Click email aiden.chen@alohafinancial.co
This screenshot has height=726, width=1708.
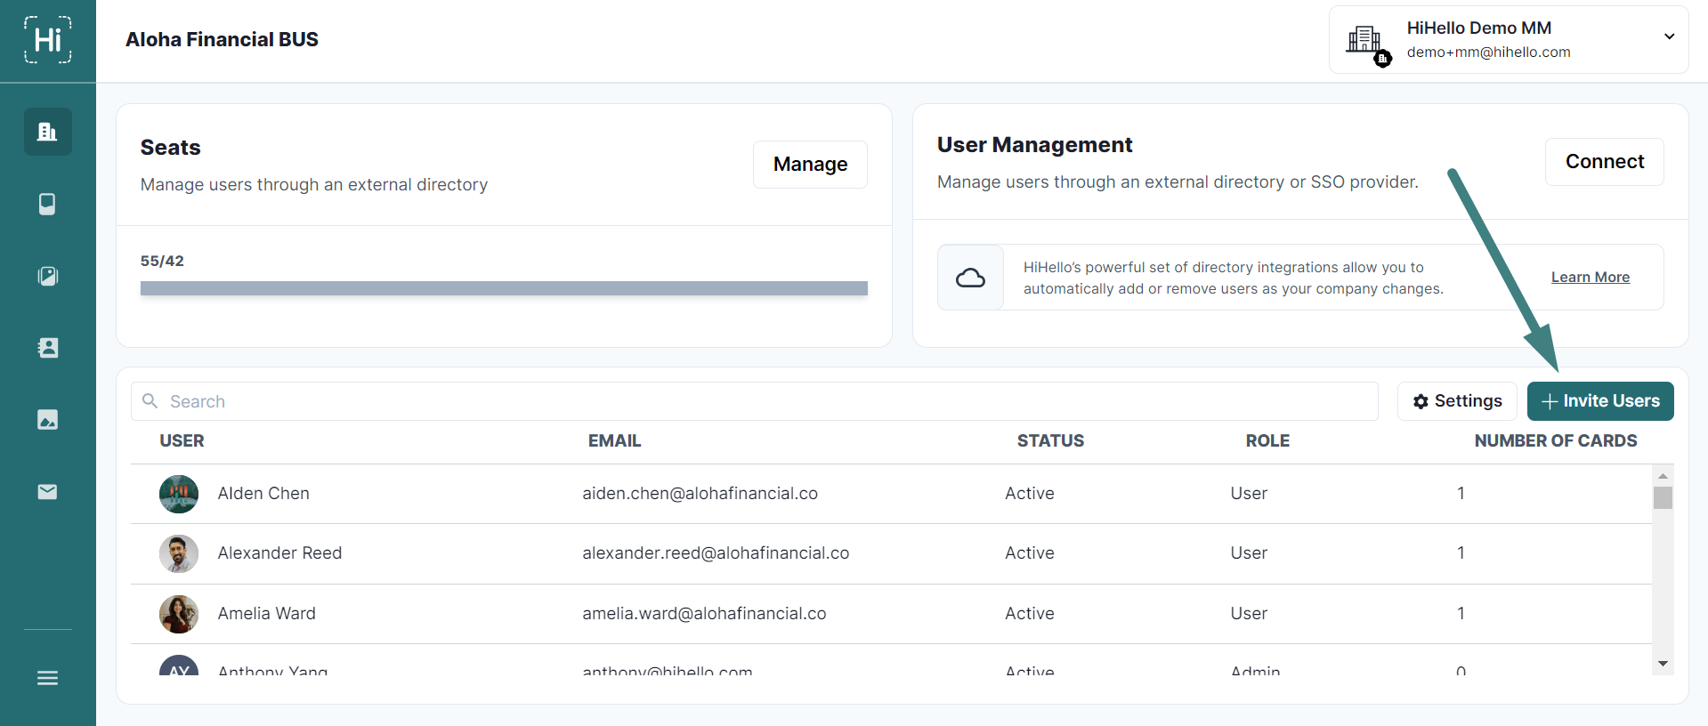pos(700,493)
